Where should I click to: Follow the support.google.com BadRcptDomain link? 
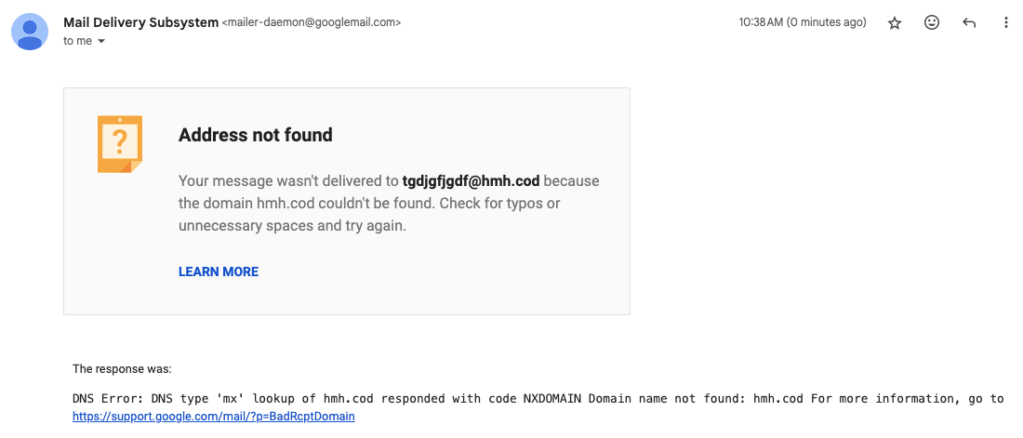[214, 417]
